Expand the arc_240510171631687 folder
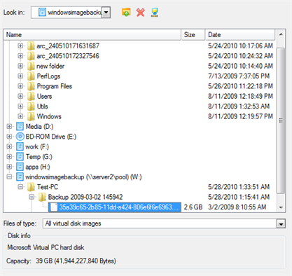The height and width of the screenshot is (276, 292). click(20, 46)
